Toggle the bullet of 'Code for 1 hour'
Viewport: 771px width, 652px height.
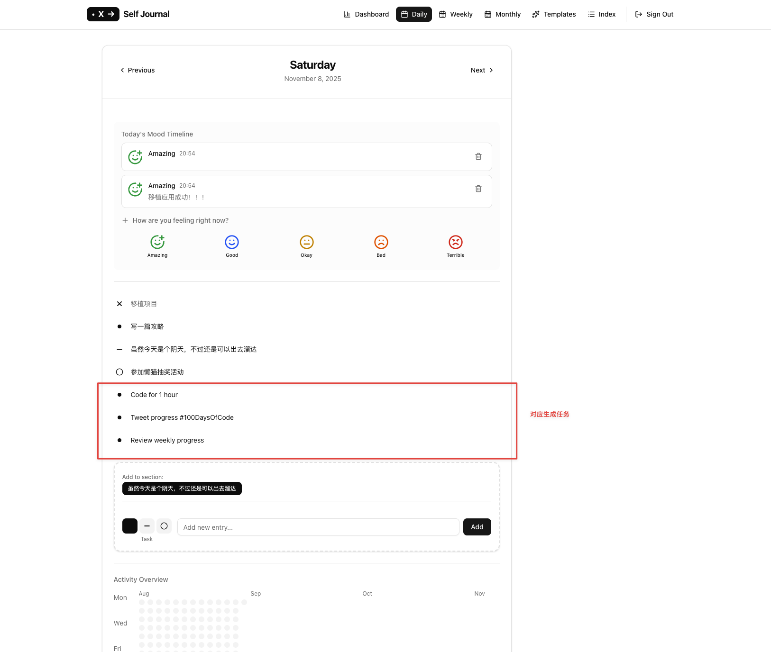(119, 395)
